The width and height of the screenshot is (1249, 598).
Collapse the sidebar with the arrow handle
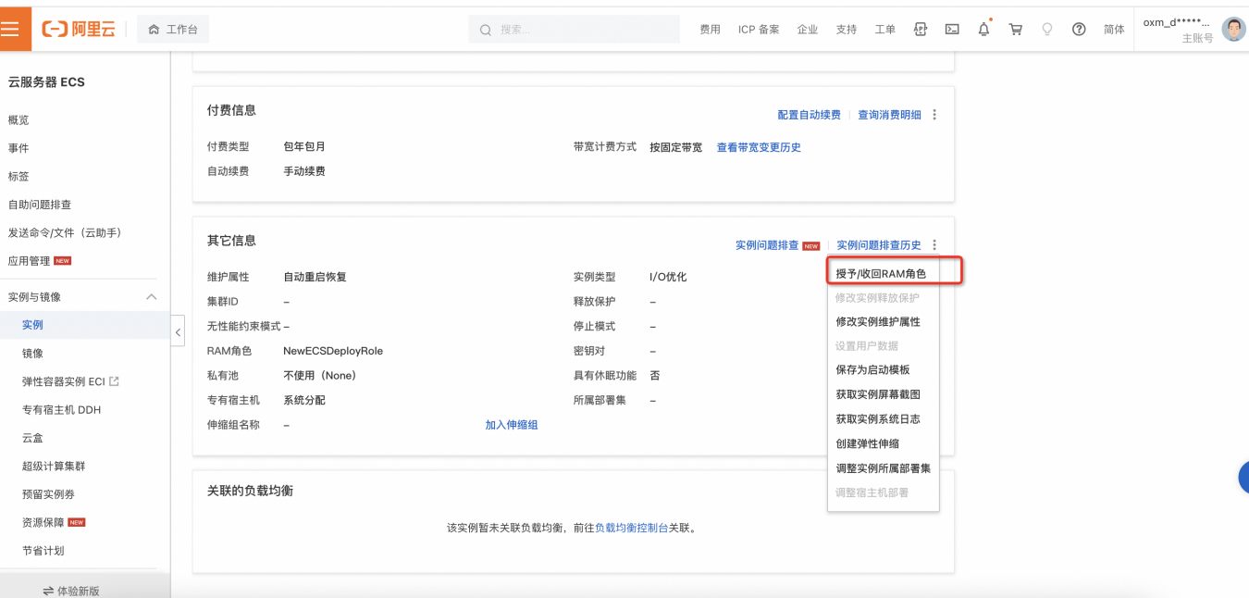tap(178, 331)
